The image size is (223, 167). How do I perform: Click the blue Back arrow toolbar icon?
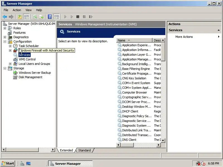click(x=5, y=17)
